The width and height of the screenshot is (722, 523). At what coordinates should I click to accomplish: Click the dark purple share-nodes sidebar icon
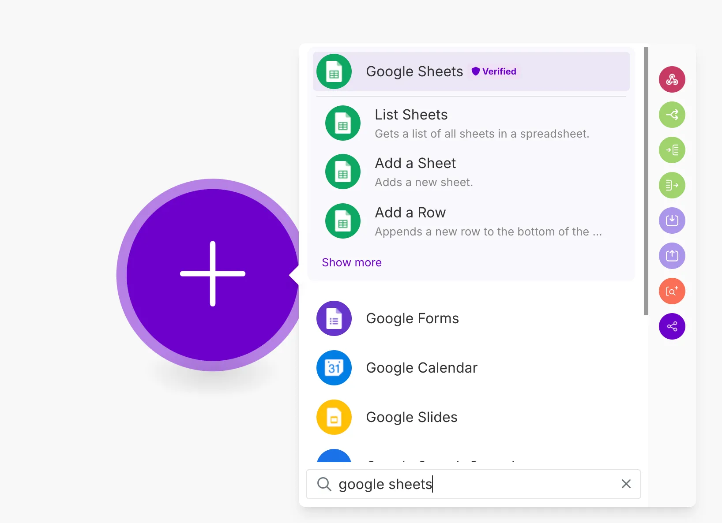[x=672, y=326]
